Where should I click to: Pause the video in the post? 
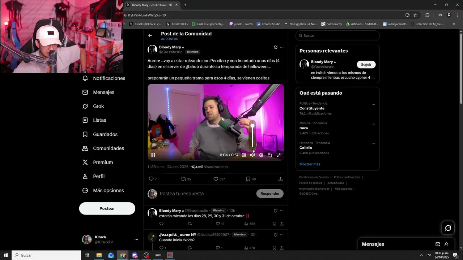pyautogui.click(x=153, y=155)
